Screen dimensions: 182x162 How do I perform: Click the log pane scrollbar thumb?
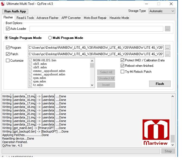(173, 139)
